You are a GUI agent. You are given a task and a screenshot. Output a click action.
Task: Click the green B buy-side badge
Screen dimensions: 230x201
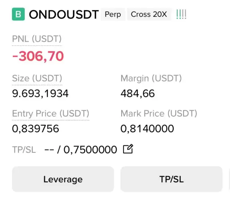tap(18, 14)
